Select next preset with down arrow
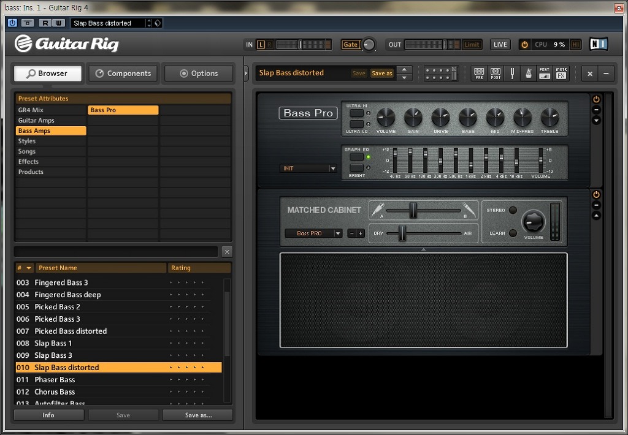 tap(405, 78)
